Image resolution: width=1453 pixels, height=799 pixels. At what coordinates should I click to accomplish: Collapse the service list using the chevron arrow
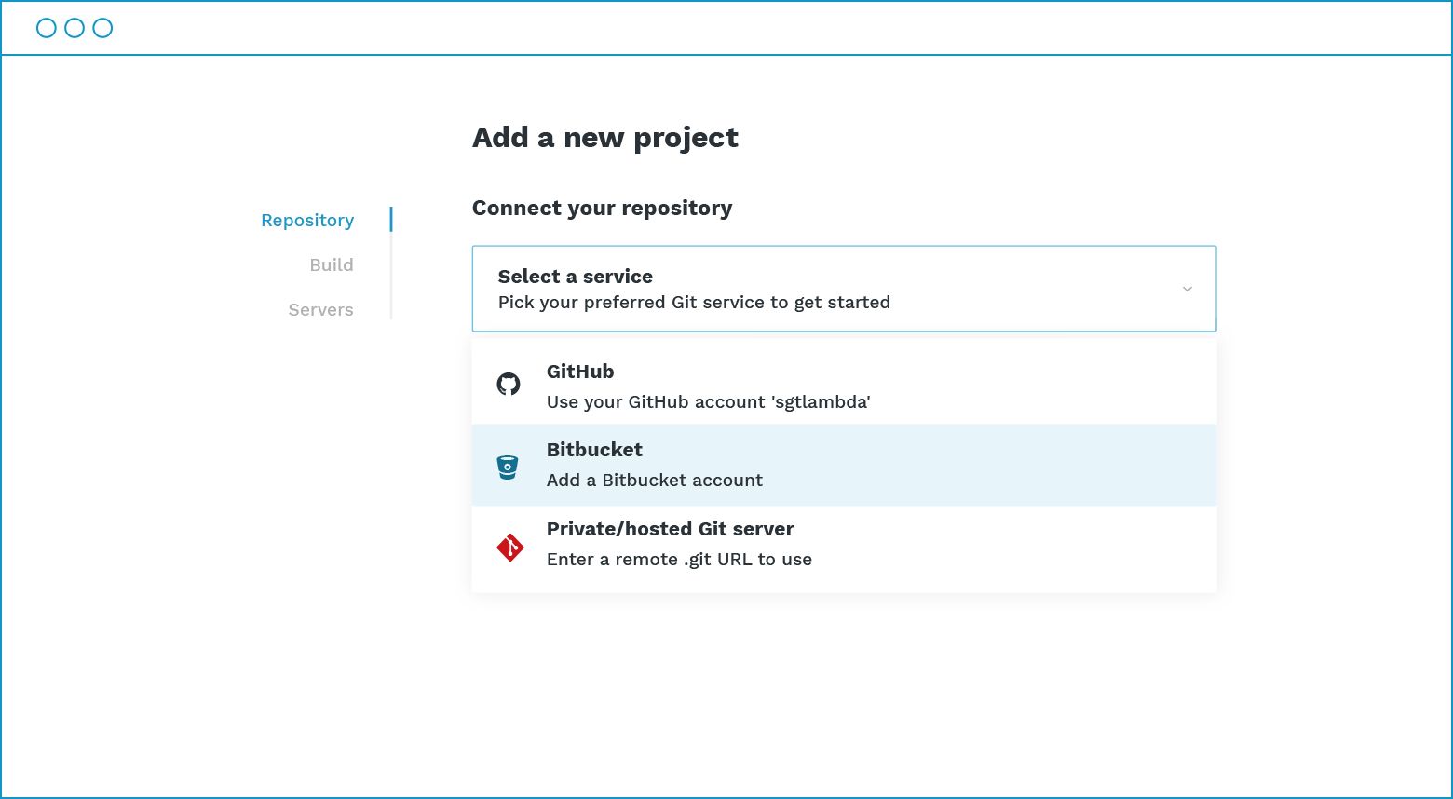click(1187, 289)
